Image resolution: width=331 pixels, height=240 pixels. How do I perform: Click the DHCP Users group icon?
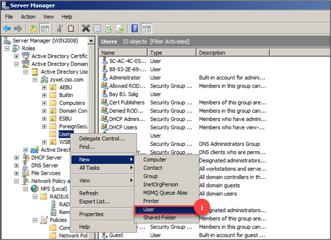[x=105, y=127]
